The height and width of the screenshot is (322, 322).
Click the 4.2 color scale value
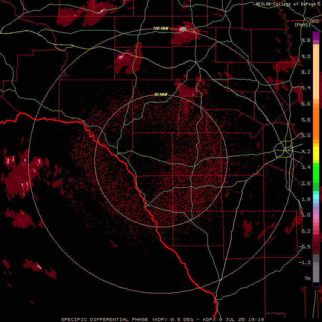click(306, 152)
